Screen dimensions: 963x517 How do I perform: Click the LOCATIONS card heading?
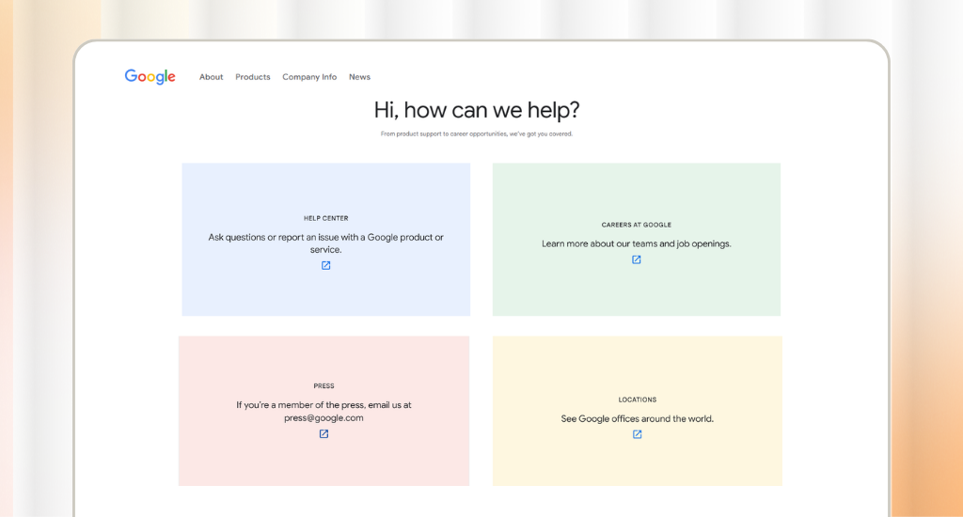[x=638, y=399]
